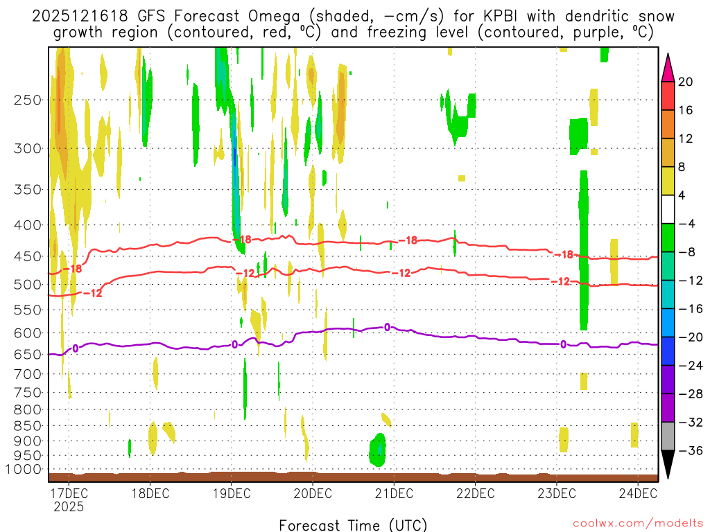
Task: Select the 23DEC time axis label
Action: click(x=557, y=493)
